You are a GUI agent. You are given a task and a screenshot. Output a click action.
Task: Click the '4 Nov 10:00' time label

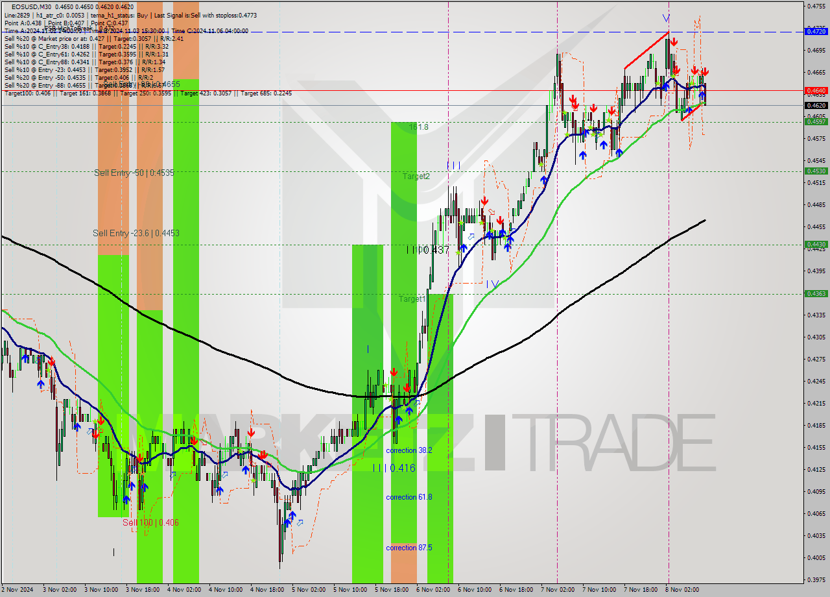pyautogui.click(x=226, y=590)
